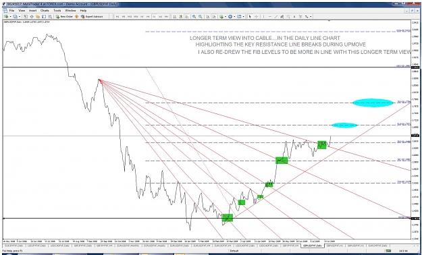Open the Charts menu
This screenshot has width=422, height=255.
45,11
